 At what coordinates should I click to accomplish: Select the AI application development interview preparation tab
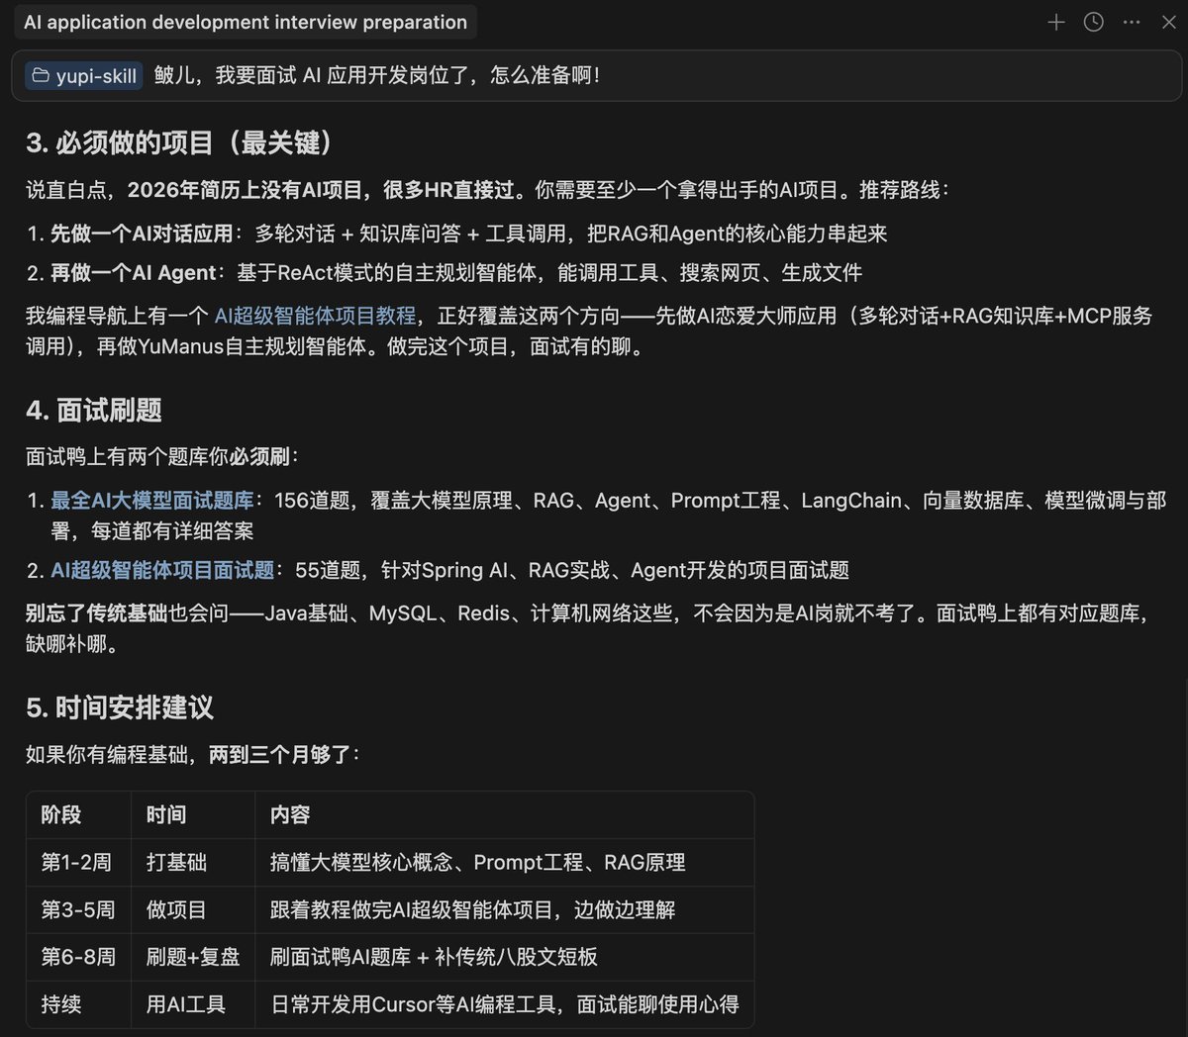coord(246,22)
